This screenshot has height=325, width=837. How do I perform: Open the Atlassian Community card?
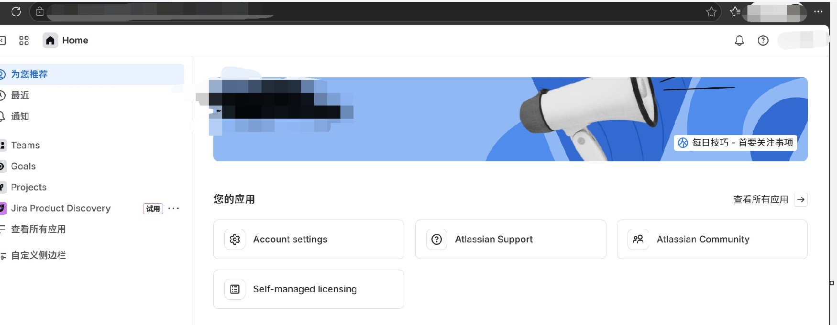[x=712, y=240]
